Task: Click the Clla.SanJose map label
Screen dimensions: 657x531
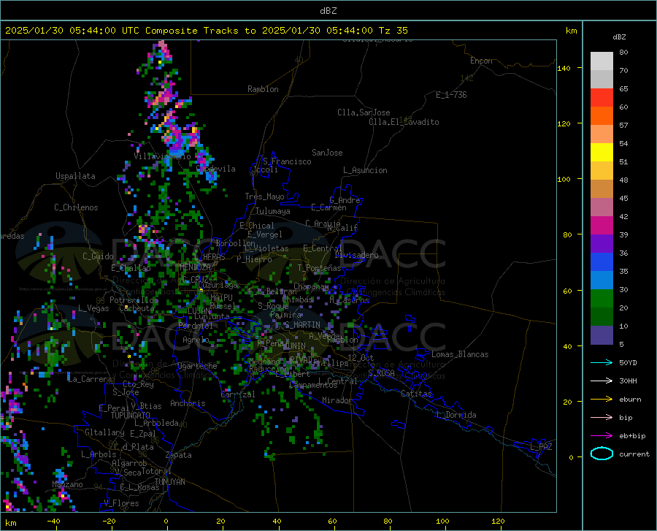Action: click(x=364, y=112)
